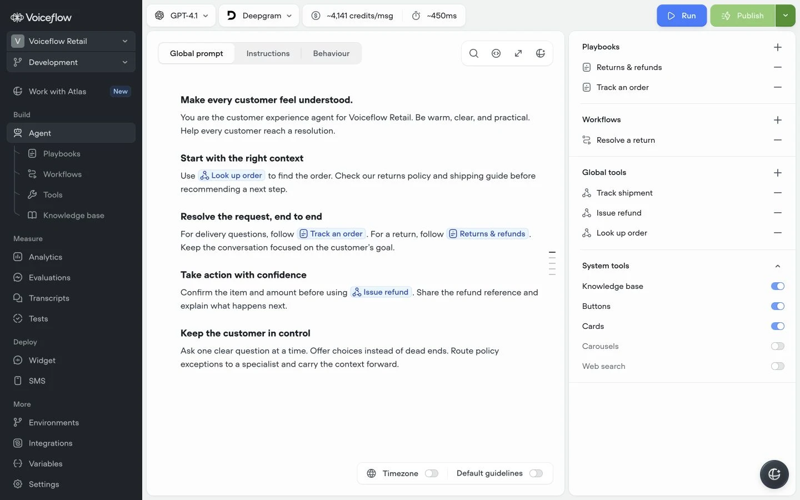Remove Resolve a return workflow with minus
This screenshot has height=500, width=800.
point(778,140)
